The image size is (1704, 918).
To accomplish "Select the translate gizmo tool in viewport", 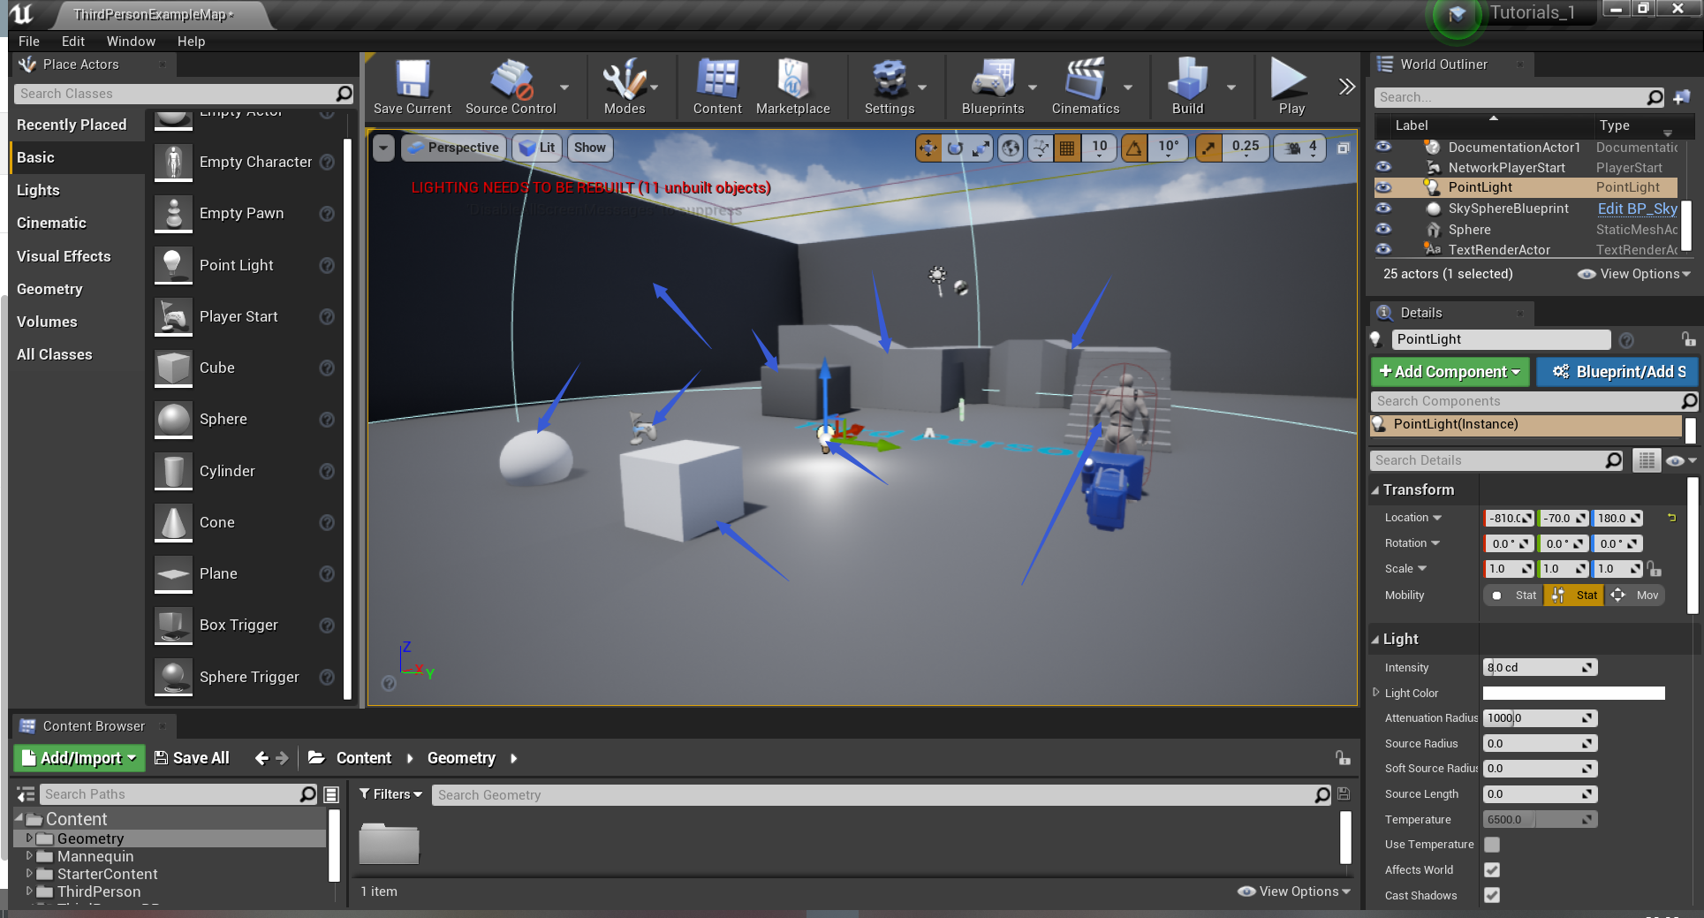I will 928,148.
